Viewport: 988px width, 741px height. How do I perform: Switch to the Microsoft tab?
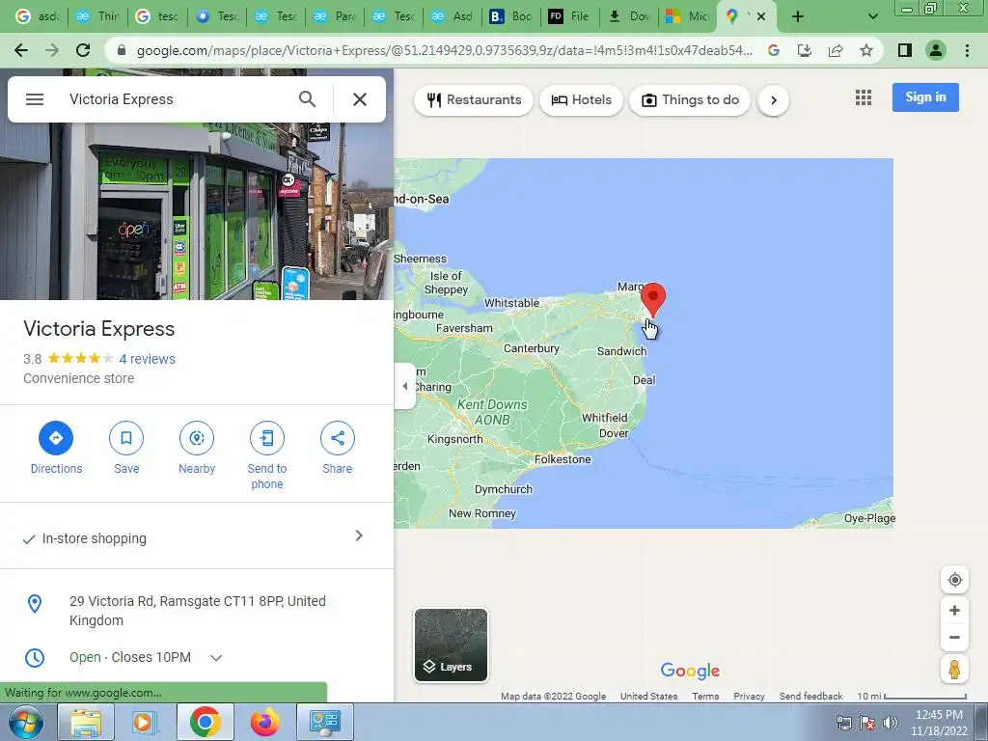[x=687, y=17]
